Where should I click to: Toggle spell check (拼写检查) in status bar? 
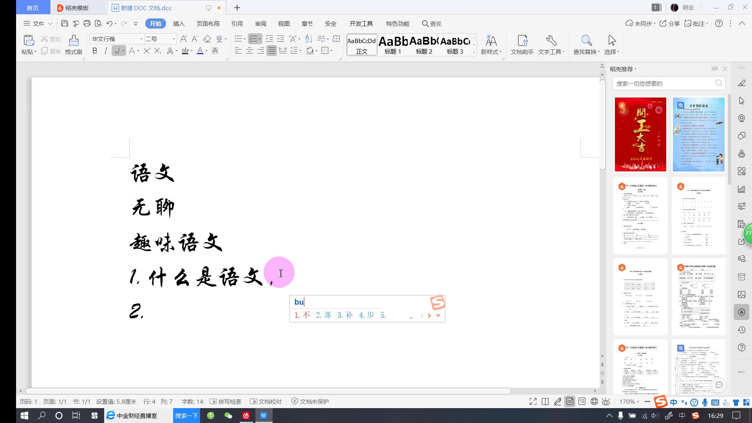point(226,401)
